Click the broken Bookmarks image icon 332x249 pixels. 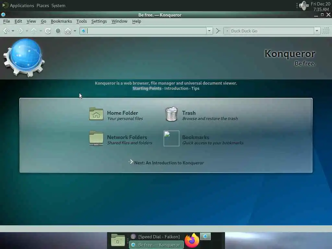pyautogui.click(x=171, y=138)
